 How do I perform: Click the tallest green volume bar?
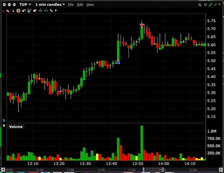142,143
